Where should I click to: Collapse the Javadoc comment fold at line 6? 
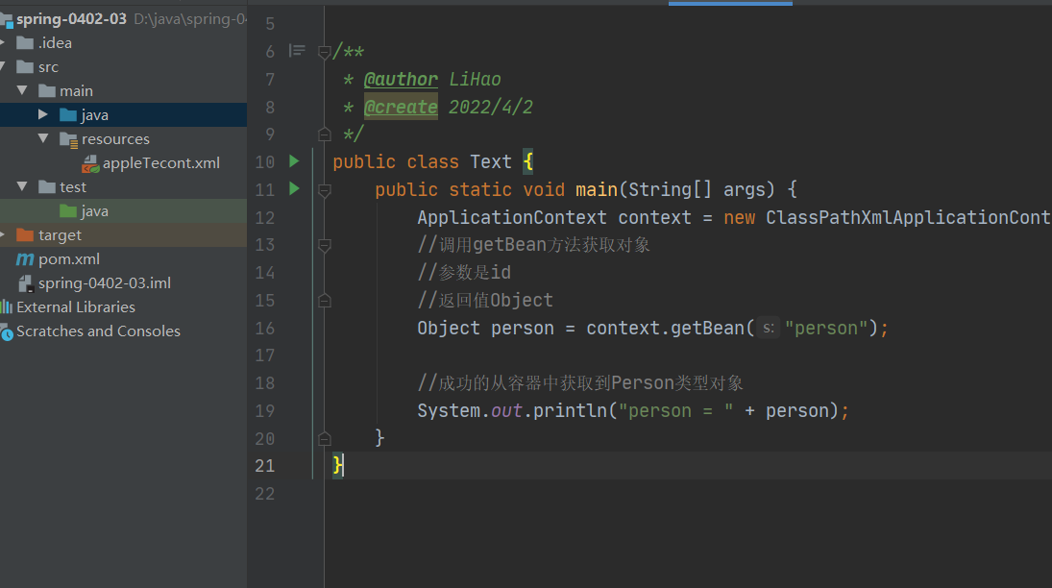coord(324,52)
